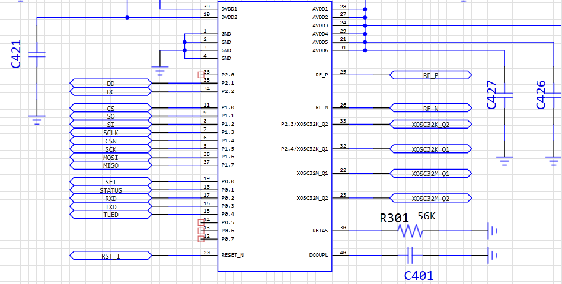The width and height of the screenshot is (562, 284).
Task: Click the C401 designator text
Action: click(x=419, y=275)
